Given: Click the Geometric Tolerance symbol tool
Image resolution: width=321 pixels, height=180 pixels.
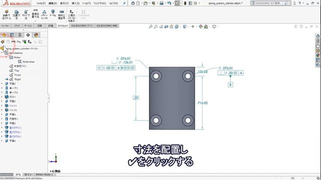Looking at the screenshot, I should click(x=62, y=14).
